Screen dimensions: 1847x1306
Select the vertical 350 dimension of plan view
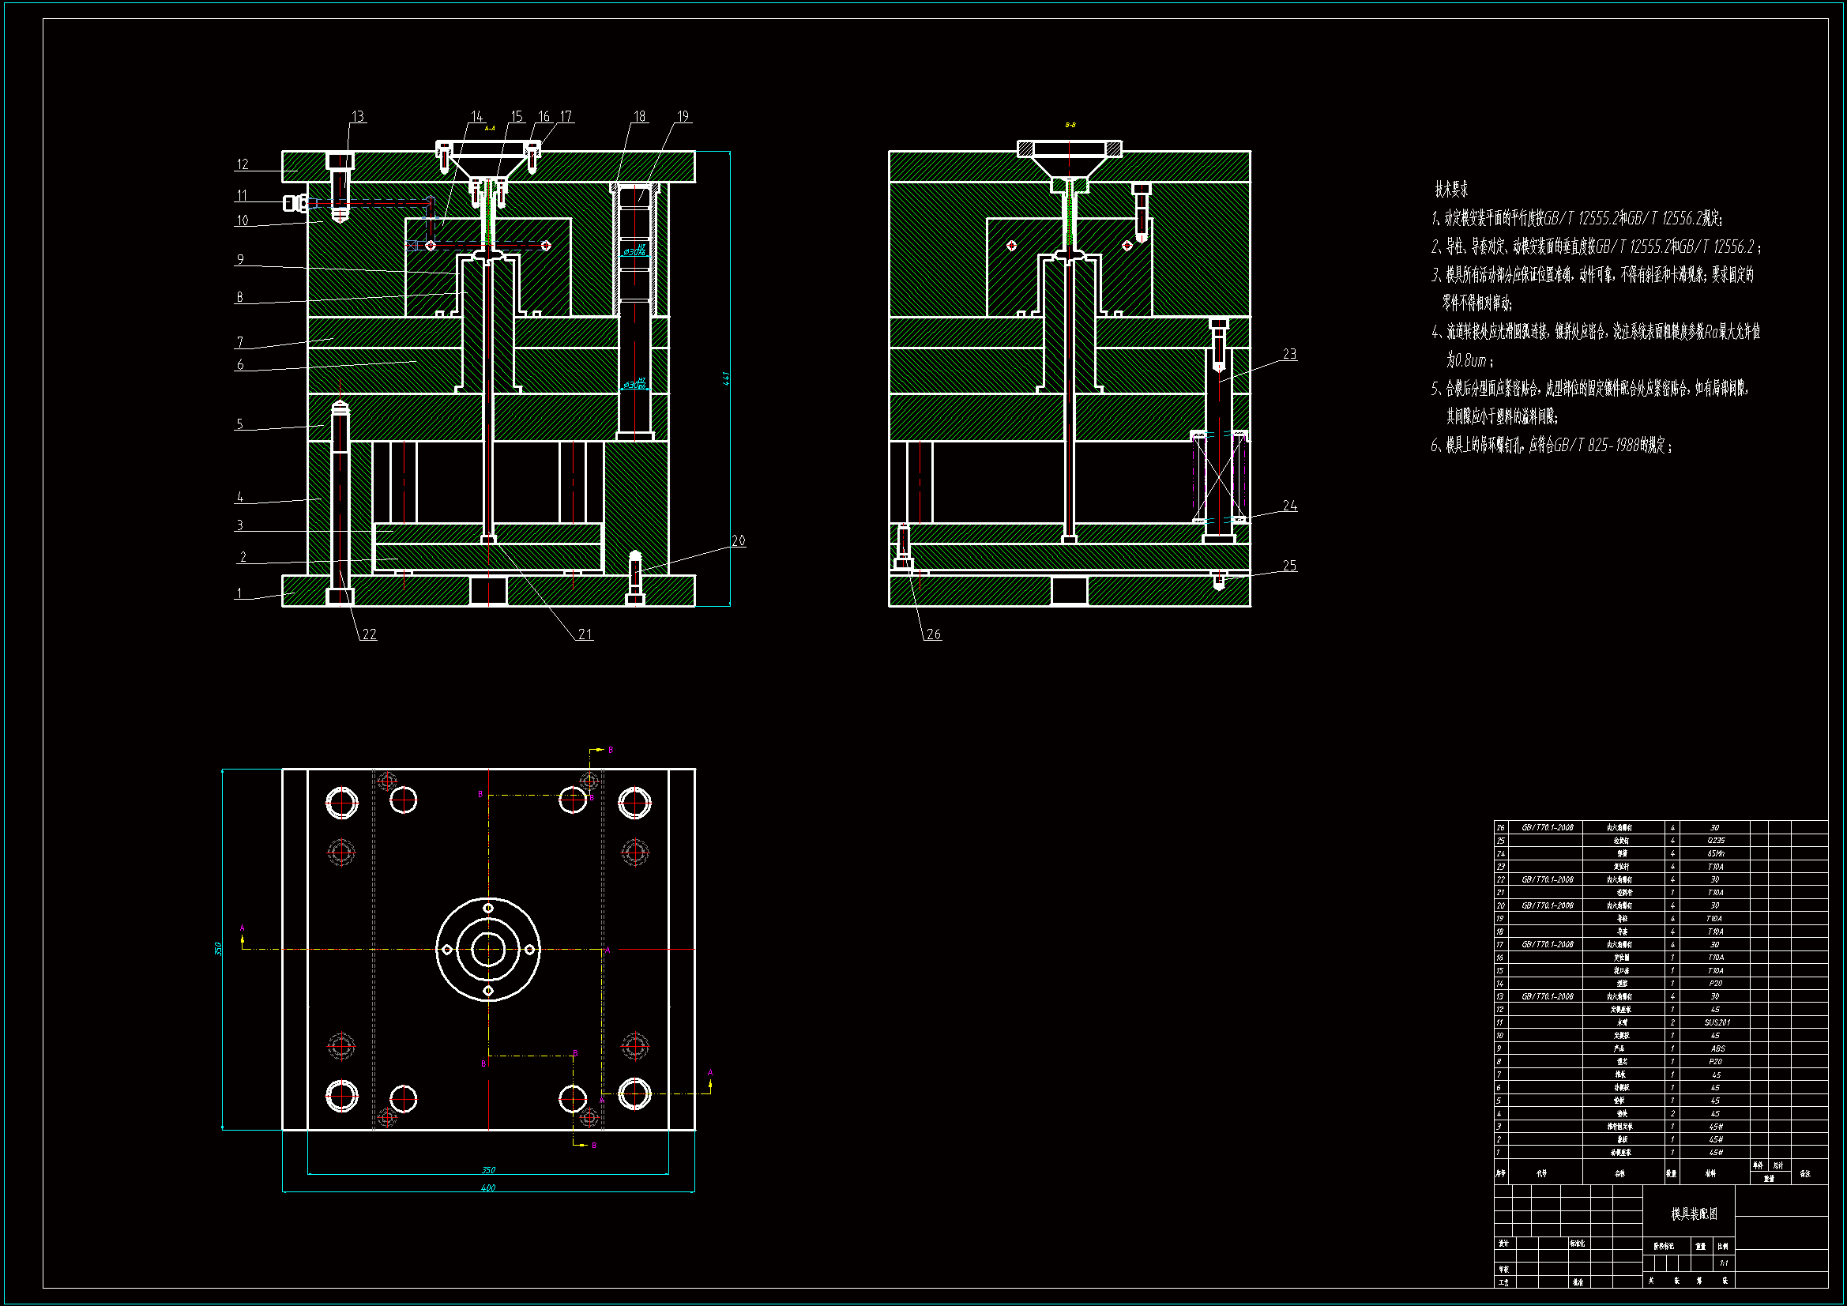[x=218, y=949]
